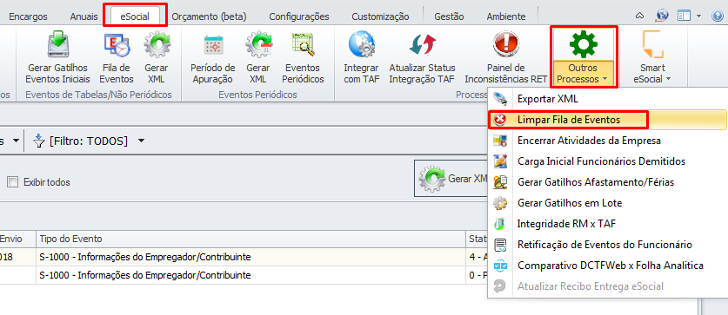Click the globe user icon in top bar

662,16
